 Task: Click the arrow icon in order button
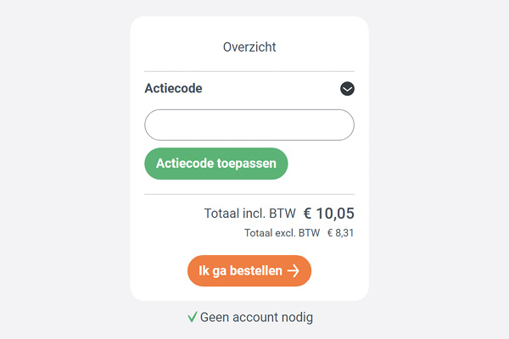pos(294,270)
